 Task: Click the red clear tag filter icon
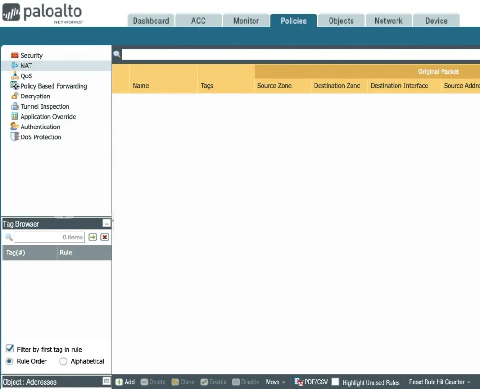[x=105, y=237]
